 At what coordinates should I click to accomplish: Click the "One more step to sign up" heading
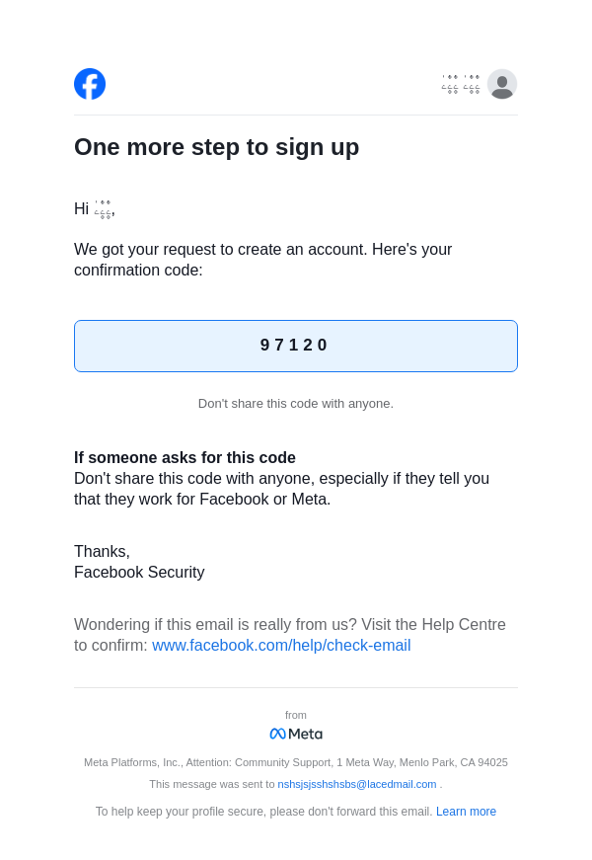(x=216, y=147)
